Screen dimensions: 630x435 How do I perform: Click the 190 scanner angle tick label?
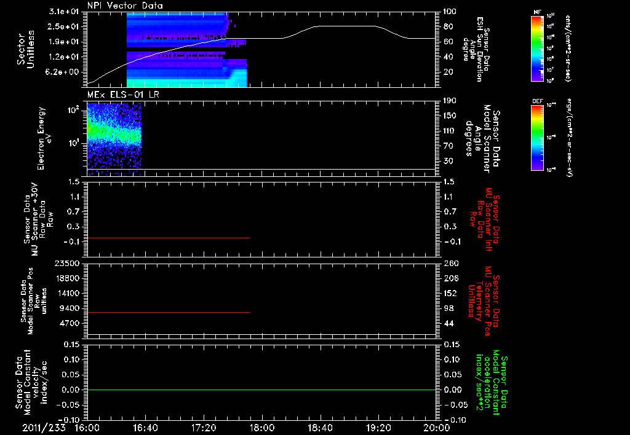450,101
